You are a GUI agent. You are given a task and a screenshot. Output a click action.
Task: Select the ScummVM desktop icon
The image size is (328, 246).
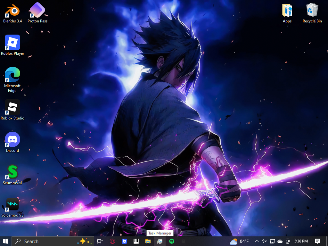[12, 175]
